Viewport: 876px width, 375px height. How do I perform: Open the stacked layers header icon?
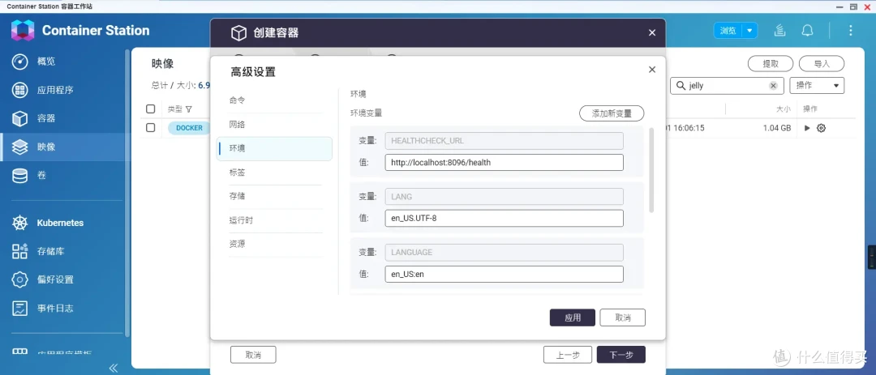click(x=780, y=31)
